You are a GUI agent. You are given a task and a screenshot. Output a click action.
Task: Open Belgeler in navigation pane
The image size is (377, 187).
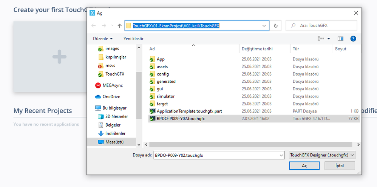(x=113, y=125)
